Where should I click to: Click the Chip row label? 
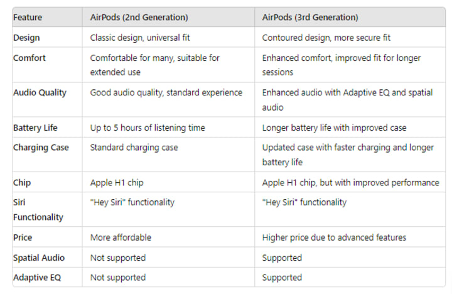[x=22, y=183]
